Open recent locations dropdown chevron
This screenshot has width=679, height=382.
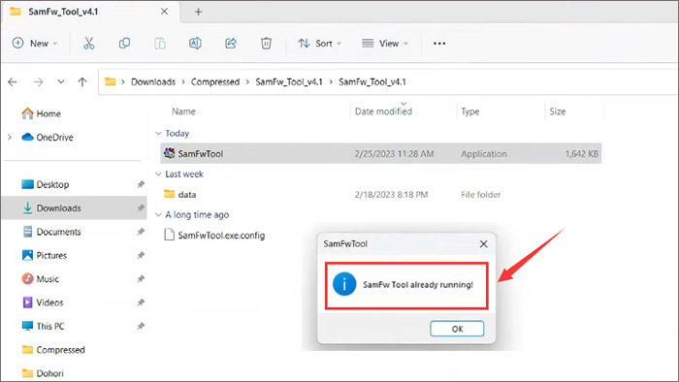pos(61,81)
